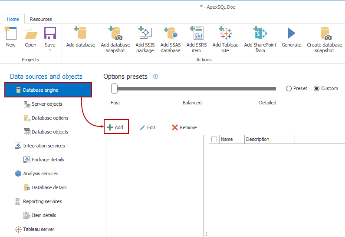Add a Tableau site
345x237 pixels.
[x=225, y=40]
